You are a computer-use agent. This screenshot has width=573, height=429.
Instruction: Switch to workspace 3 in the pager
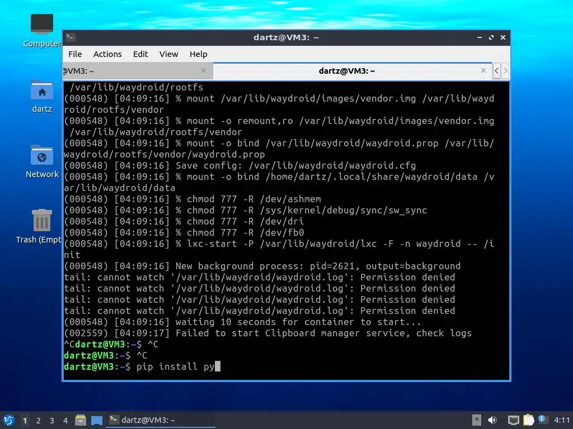point(52,421)
